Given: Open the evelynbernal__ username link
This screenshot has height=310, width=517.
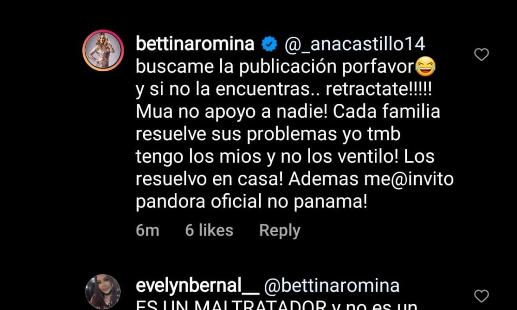Looking at the screenshot, I should (197, 286).
